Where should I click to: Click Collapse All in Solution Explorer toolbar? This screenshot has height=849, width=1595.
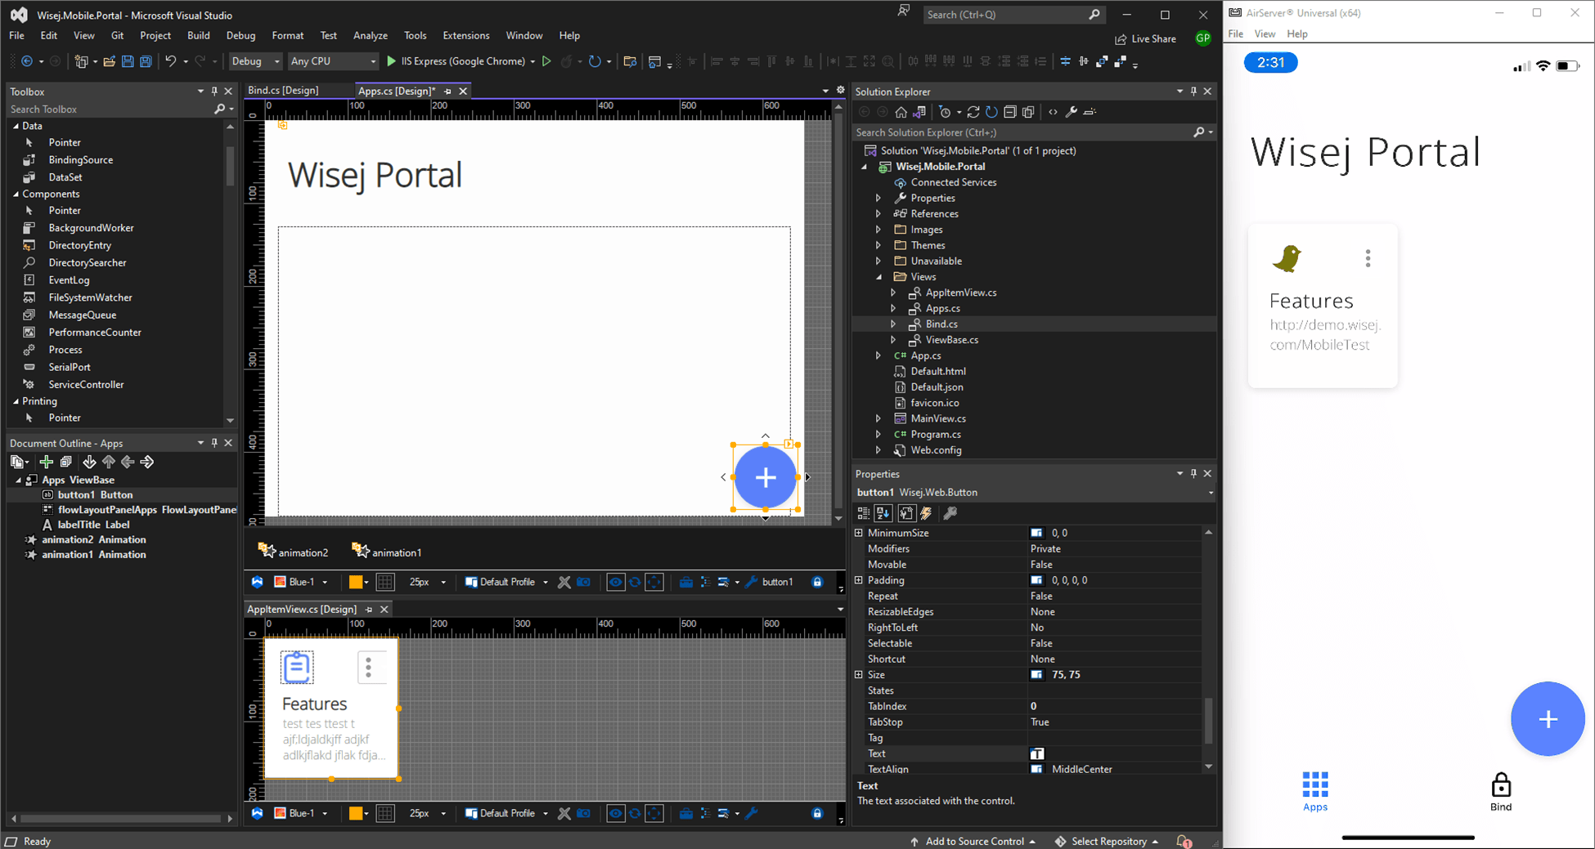1010,112
